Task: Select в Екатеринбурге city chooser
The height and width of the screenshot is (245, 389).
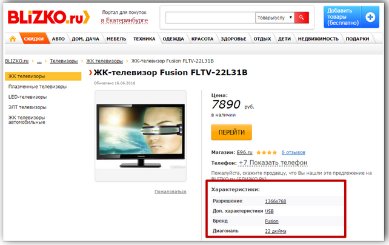Action: click(x=124, y=21)
